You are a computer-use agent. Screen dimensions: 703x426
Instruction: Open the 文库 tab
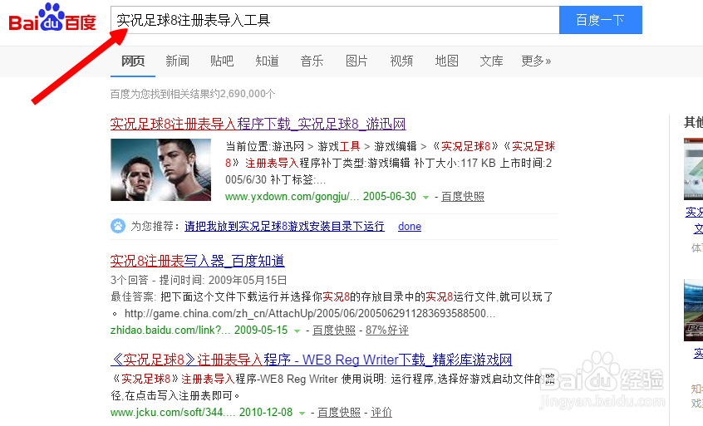point(491,61)
